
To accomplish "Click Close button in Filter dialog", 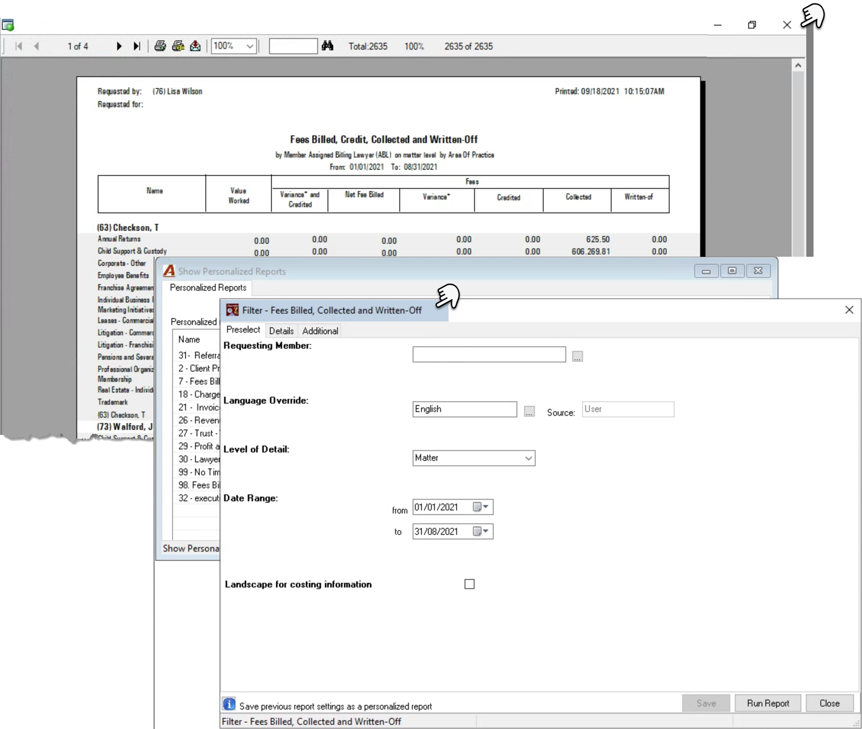I will coord(829,703).
